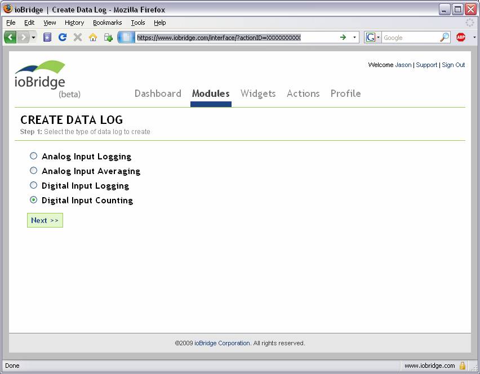This screenshot has width=480, height=374.
Task: Open the Adblock Plus dropdown arrow
Action: coord(474,37)
